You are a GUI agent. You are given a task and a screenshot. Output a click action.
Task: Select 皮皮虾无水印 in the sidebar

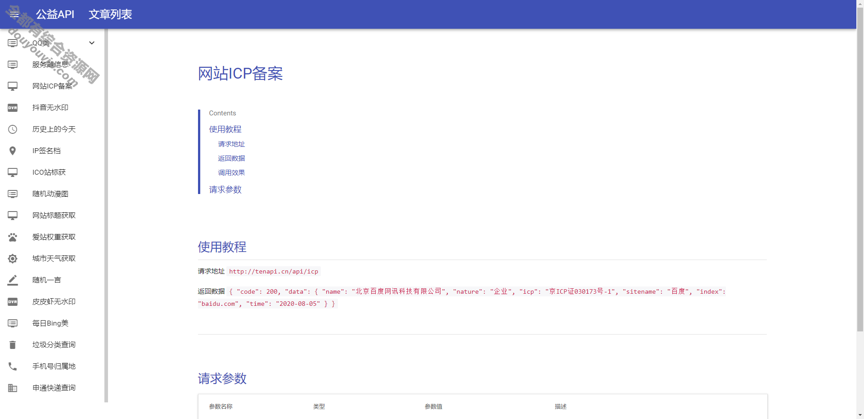pyautogui.click(x=54, y=302)
